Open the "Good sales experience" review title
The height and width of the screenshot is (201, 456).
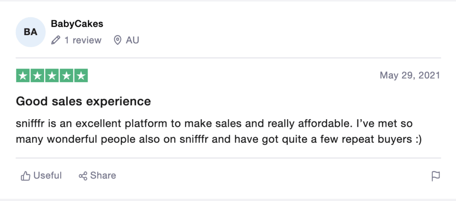point(83,101)
